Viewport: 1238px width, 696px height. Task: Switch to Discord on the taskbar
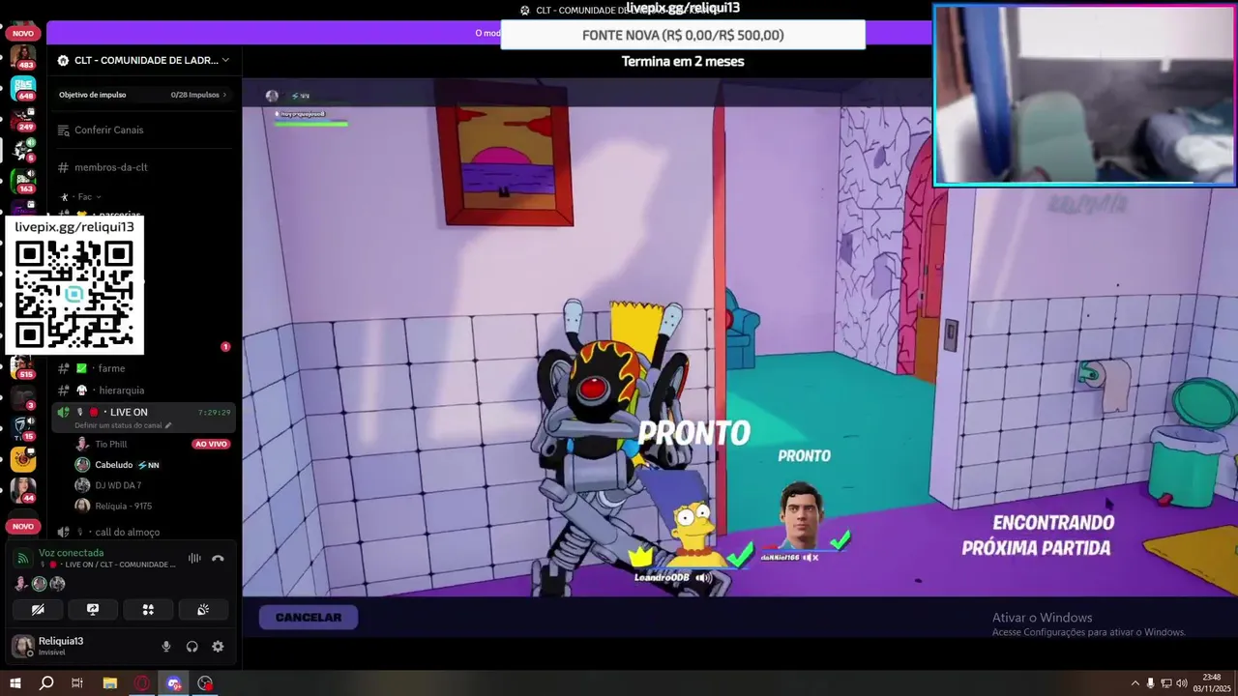(174, 683)
